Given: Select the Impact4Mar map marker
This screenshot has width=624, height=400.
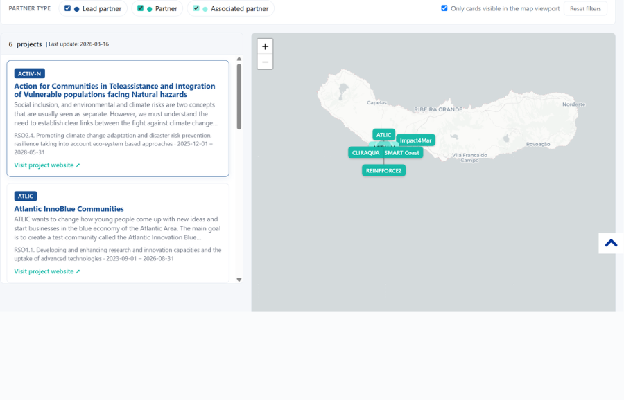Looking at the screenshot, I should tap(415, 140).
